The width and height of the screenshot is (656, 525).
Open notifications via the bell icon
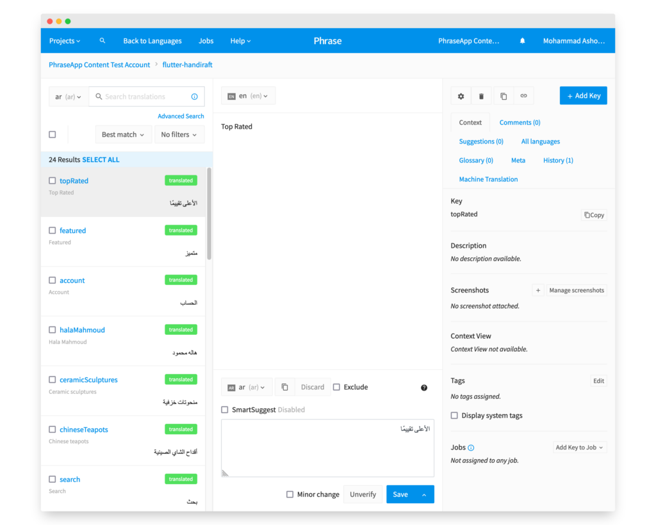tap(522, 40)
